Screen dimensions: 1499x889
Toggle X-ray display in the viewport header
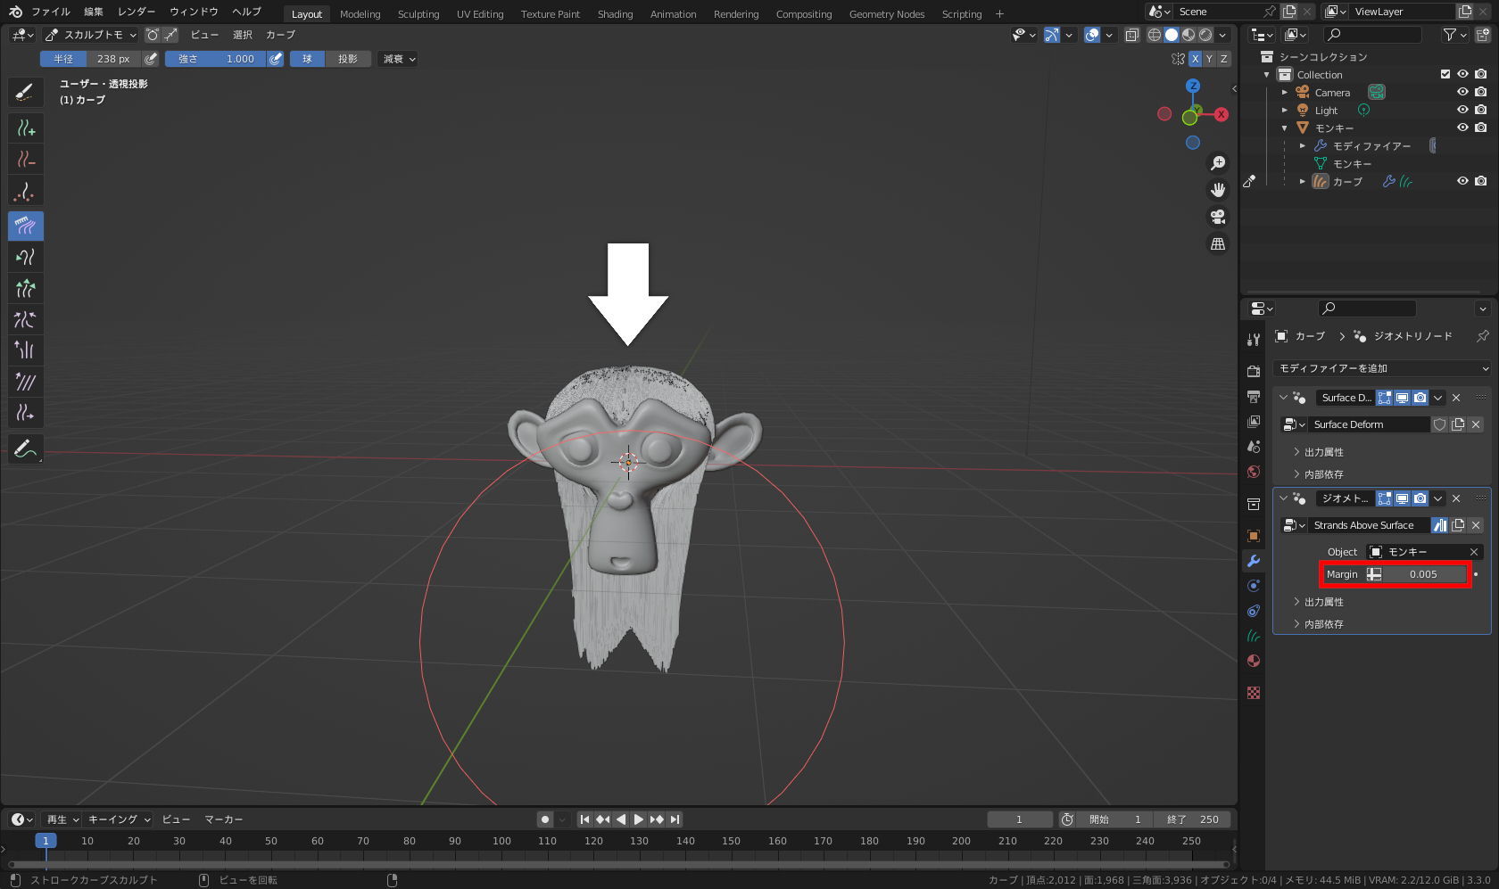coord(1131,35)
